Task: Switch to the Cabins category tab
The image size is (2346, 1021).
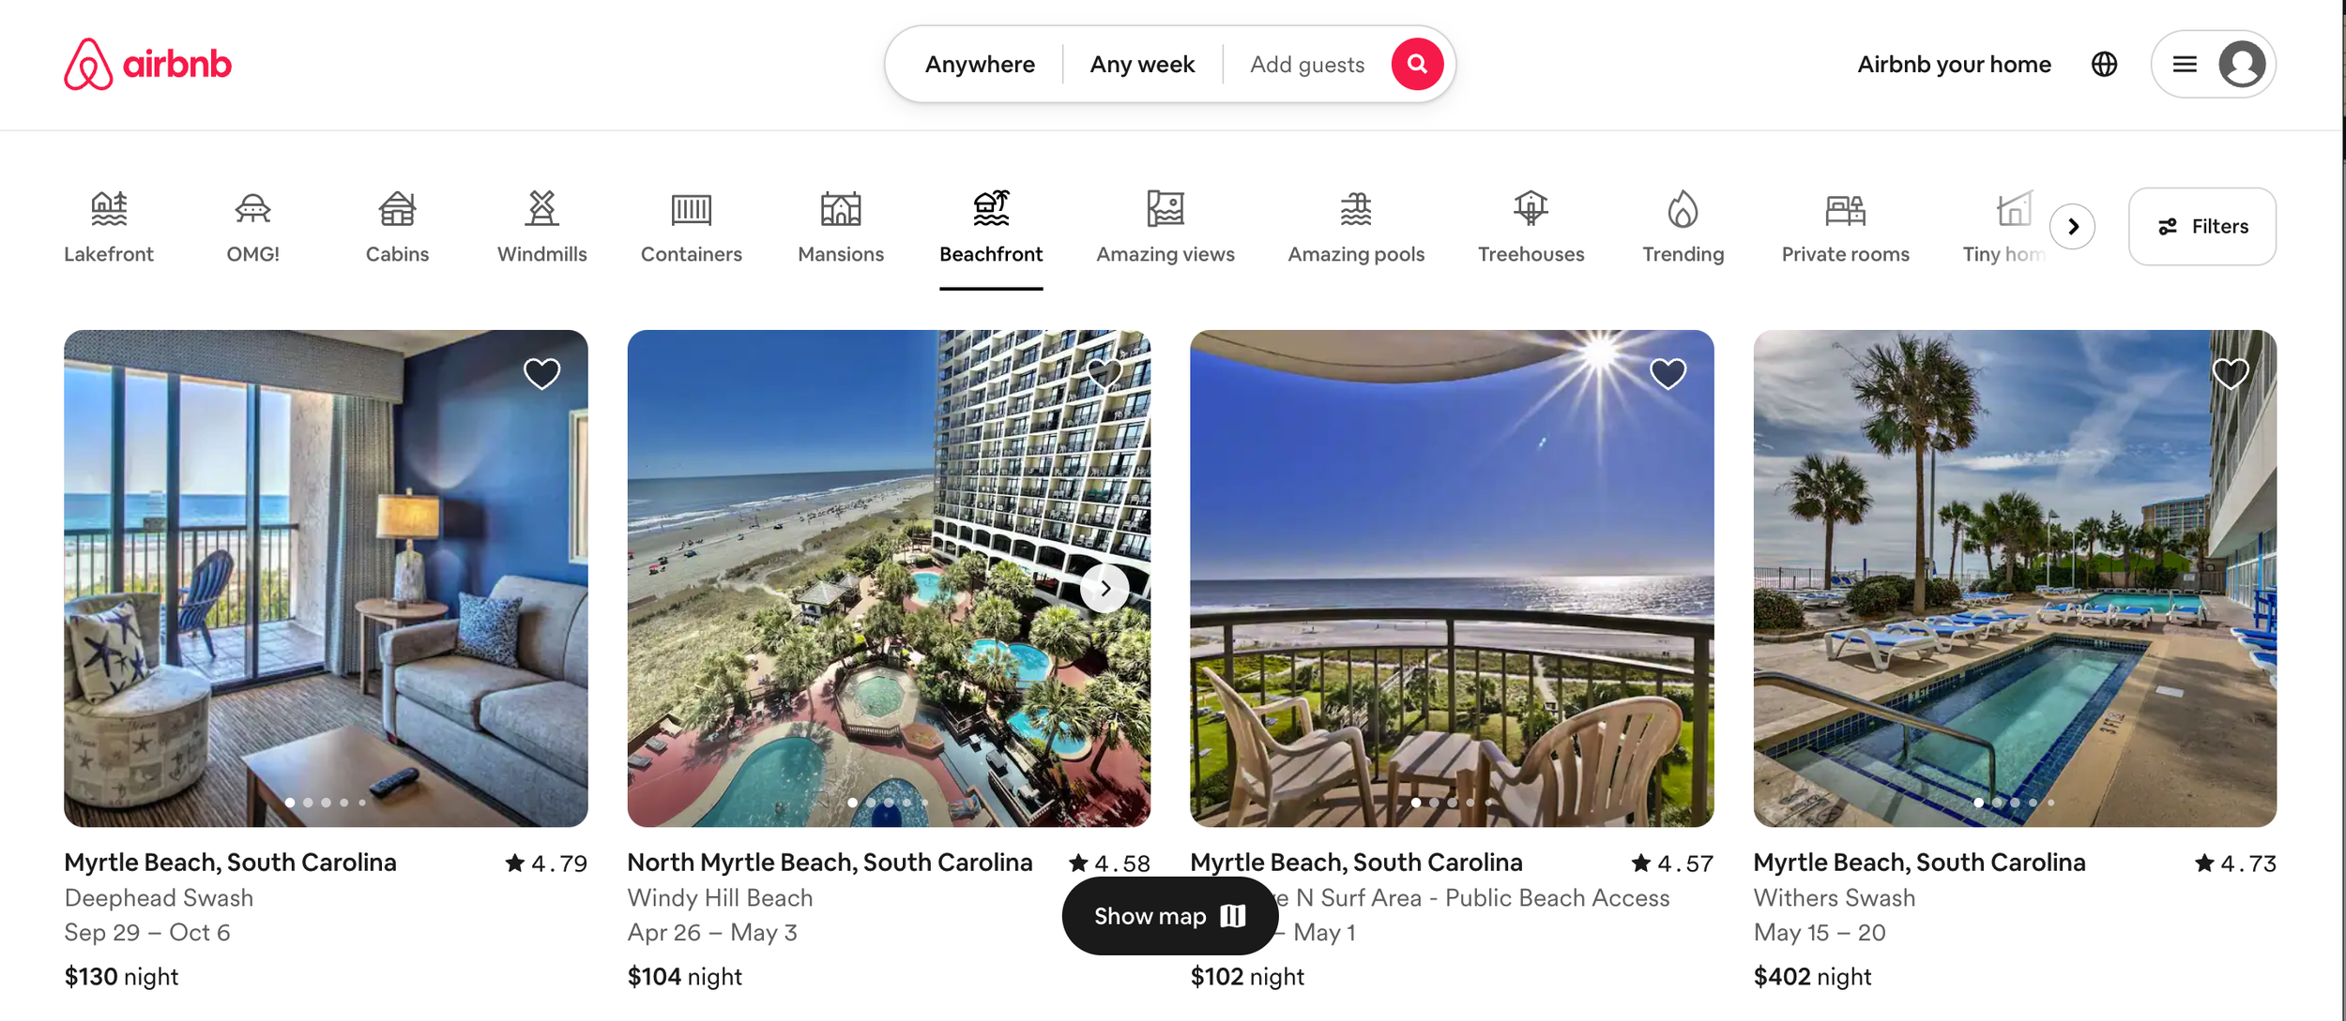Action: (x=397, y=227)
